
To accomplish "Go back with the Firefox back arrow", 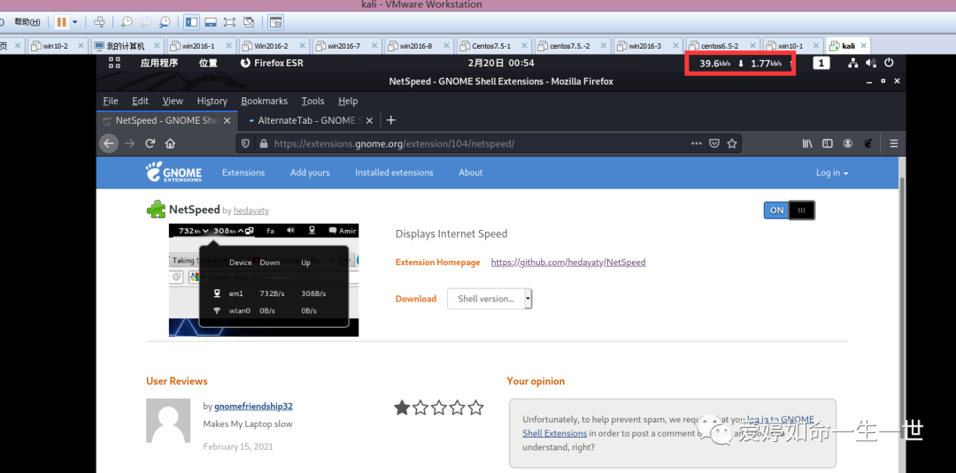I will (109, 143).
